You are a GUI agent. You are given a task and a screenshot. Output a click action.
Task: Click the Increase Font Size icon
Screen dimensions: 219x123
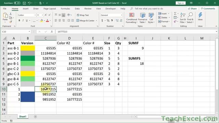point(46,15)
